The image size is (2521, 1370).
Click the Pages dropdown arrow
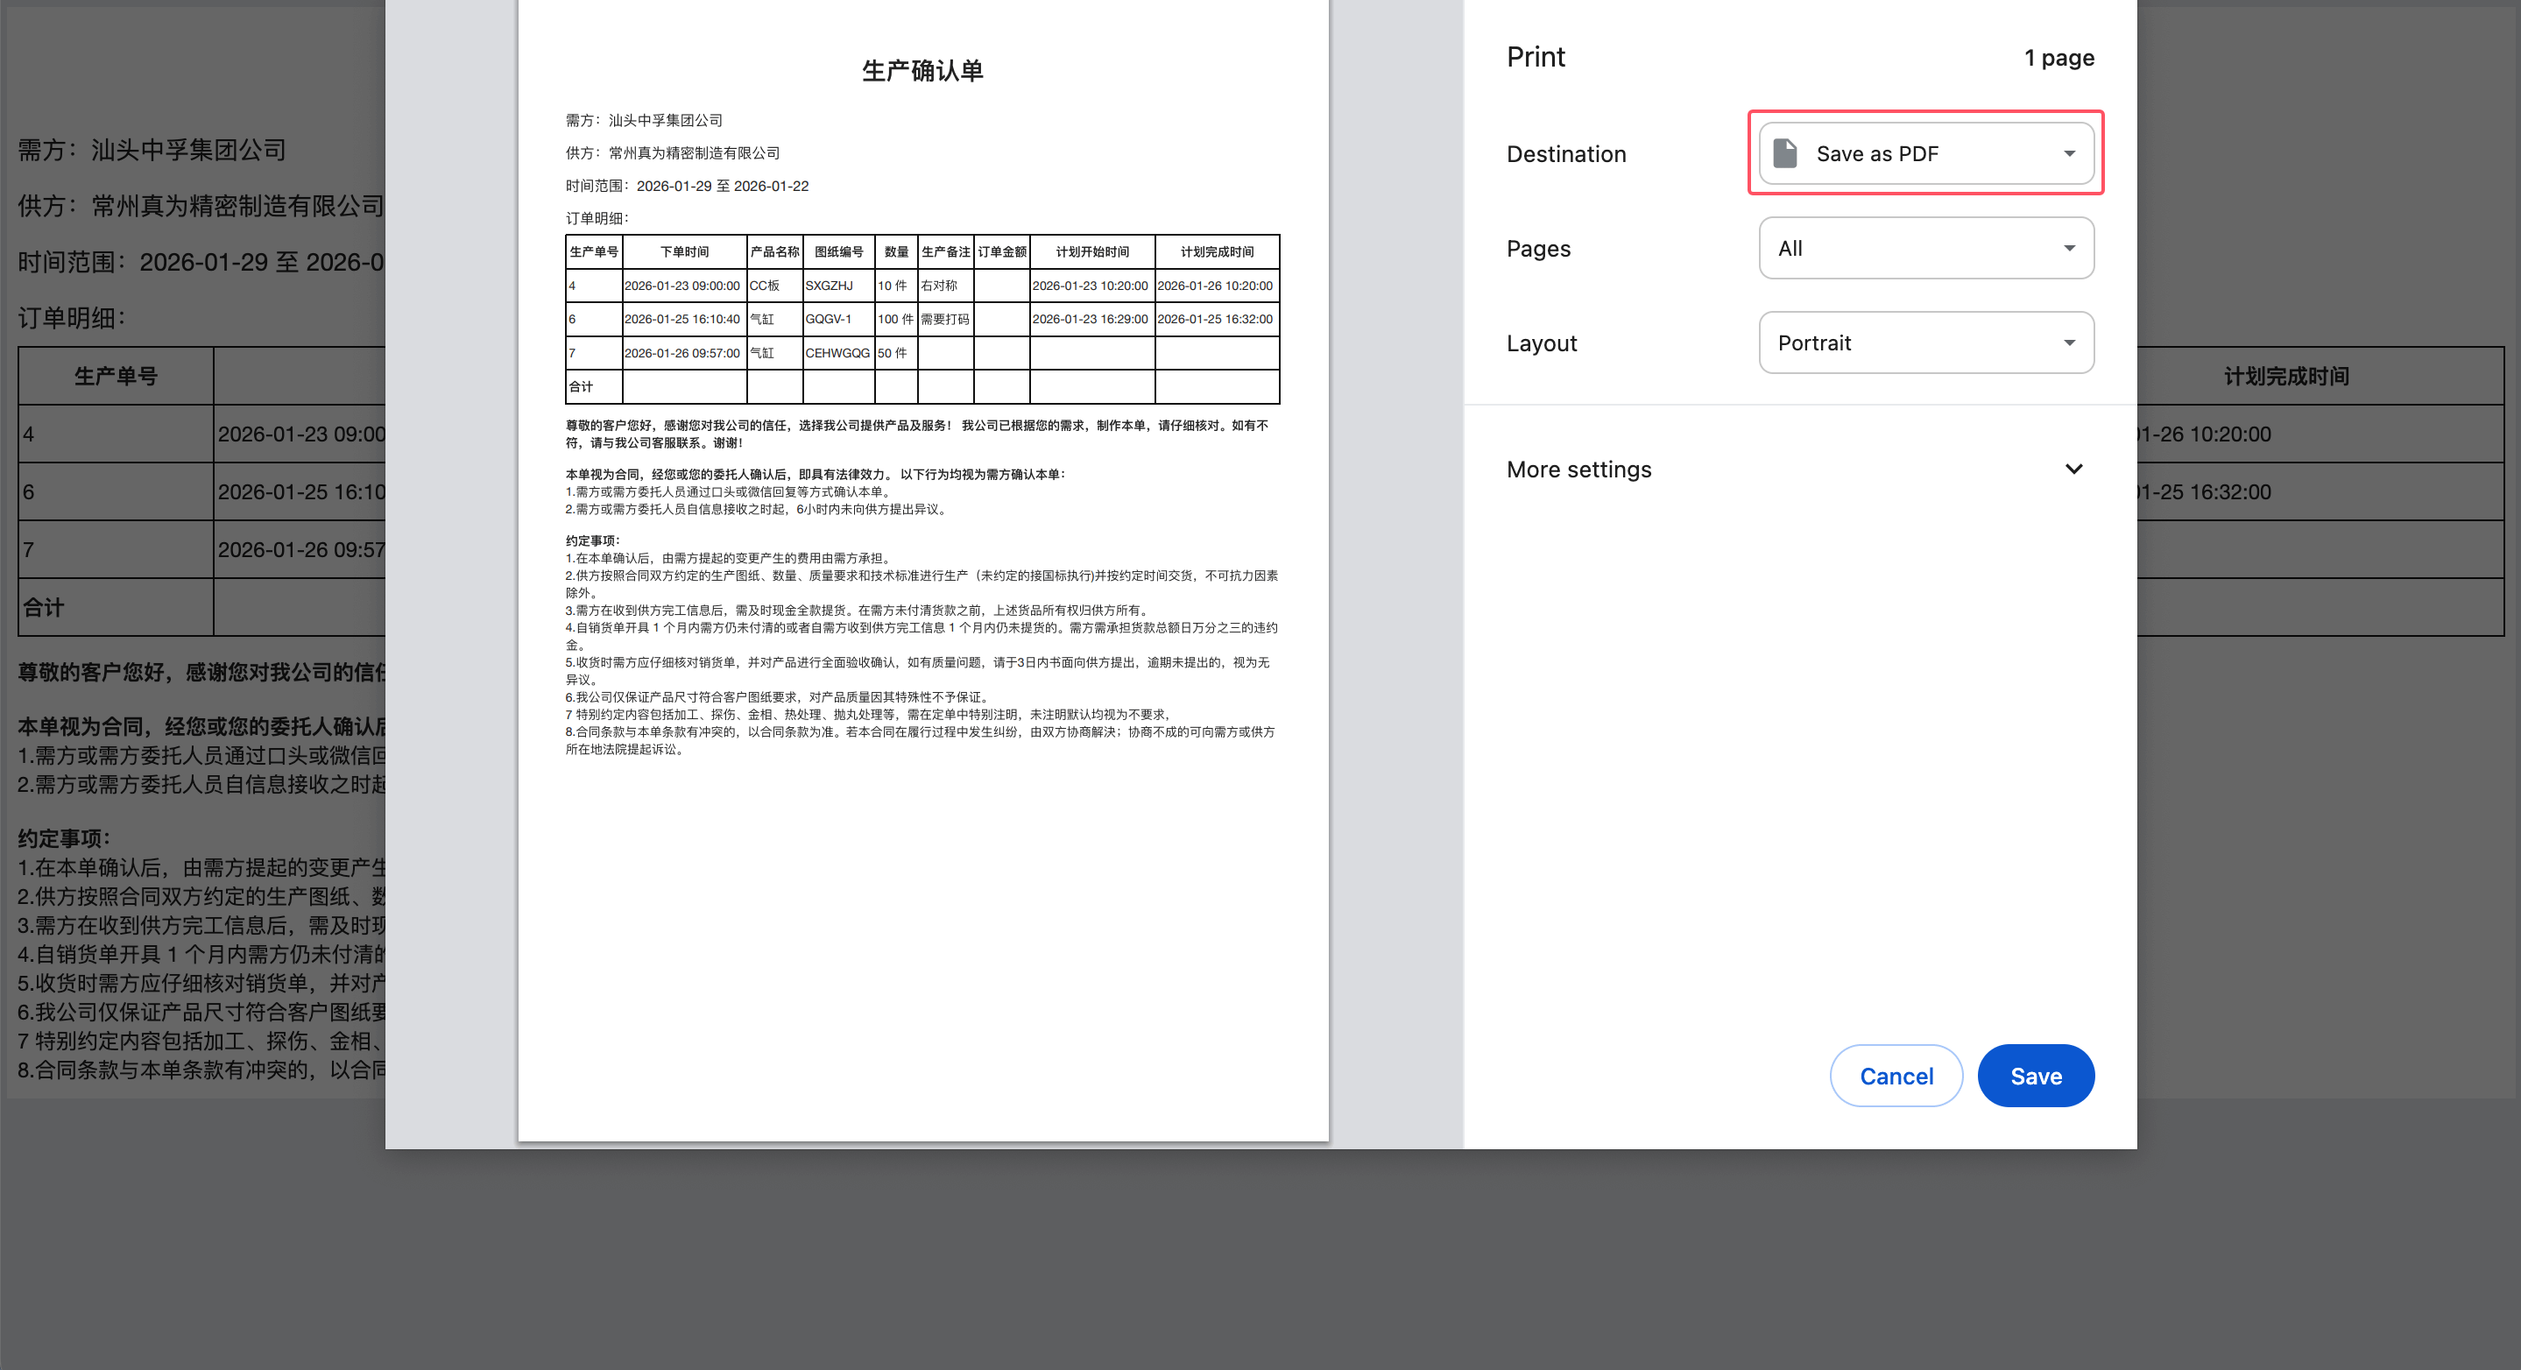click(x=2069, y=249)
